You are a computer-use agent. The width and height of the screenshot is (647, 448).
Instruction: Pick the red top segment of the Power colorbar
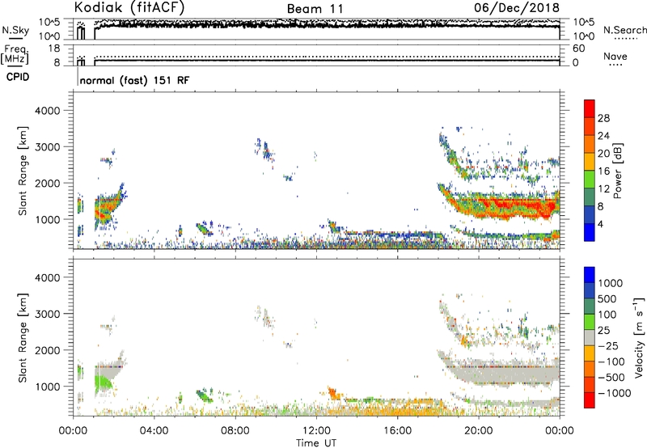(x=590, y=108)
